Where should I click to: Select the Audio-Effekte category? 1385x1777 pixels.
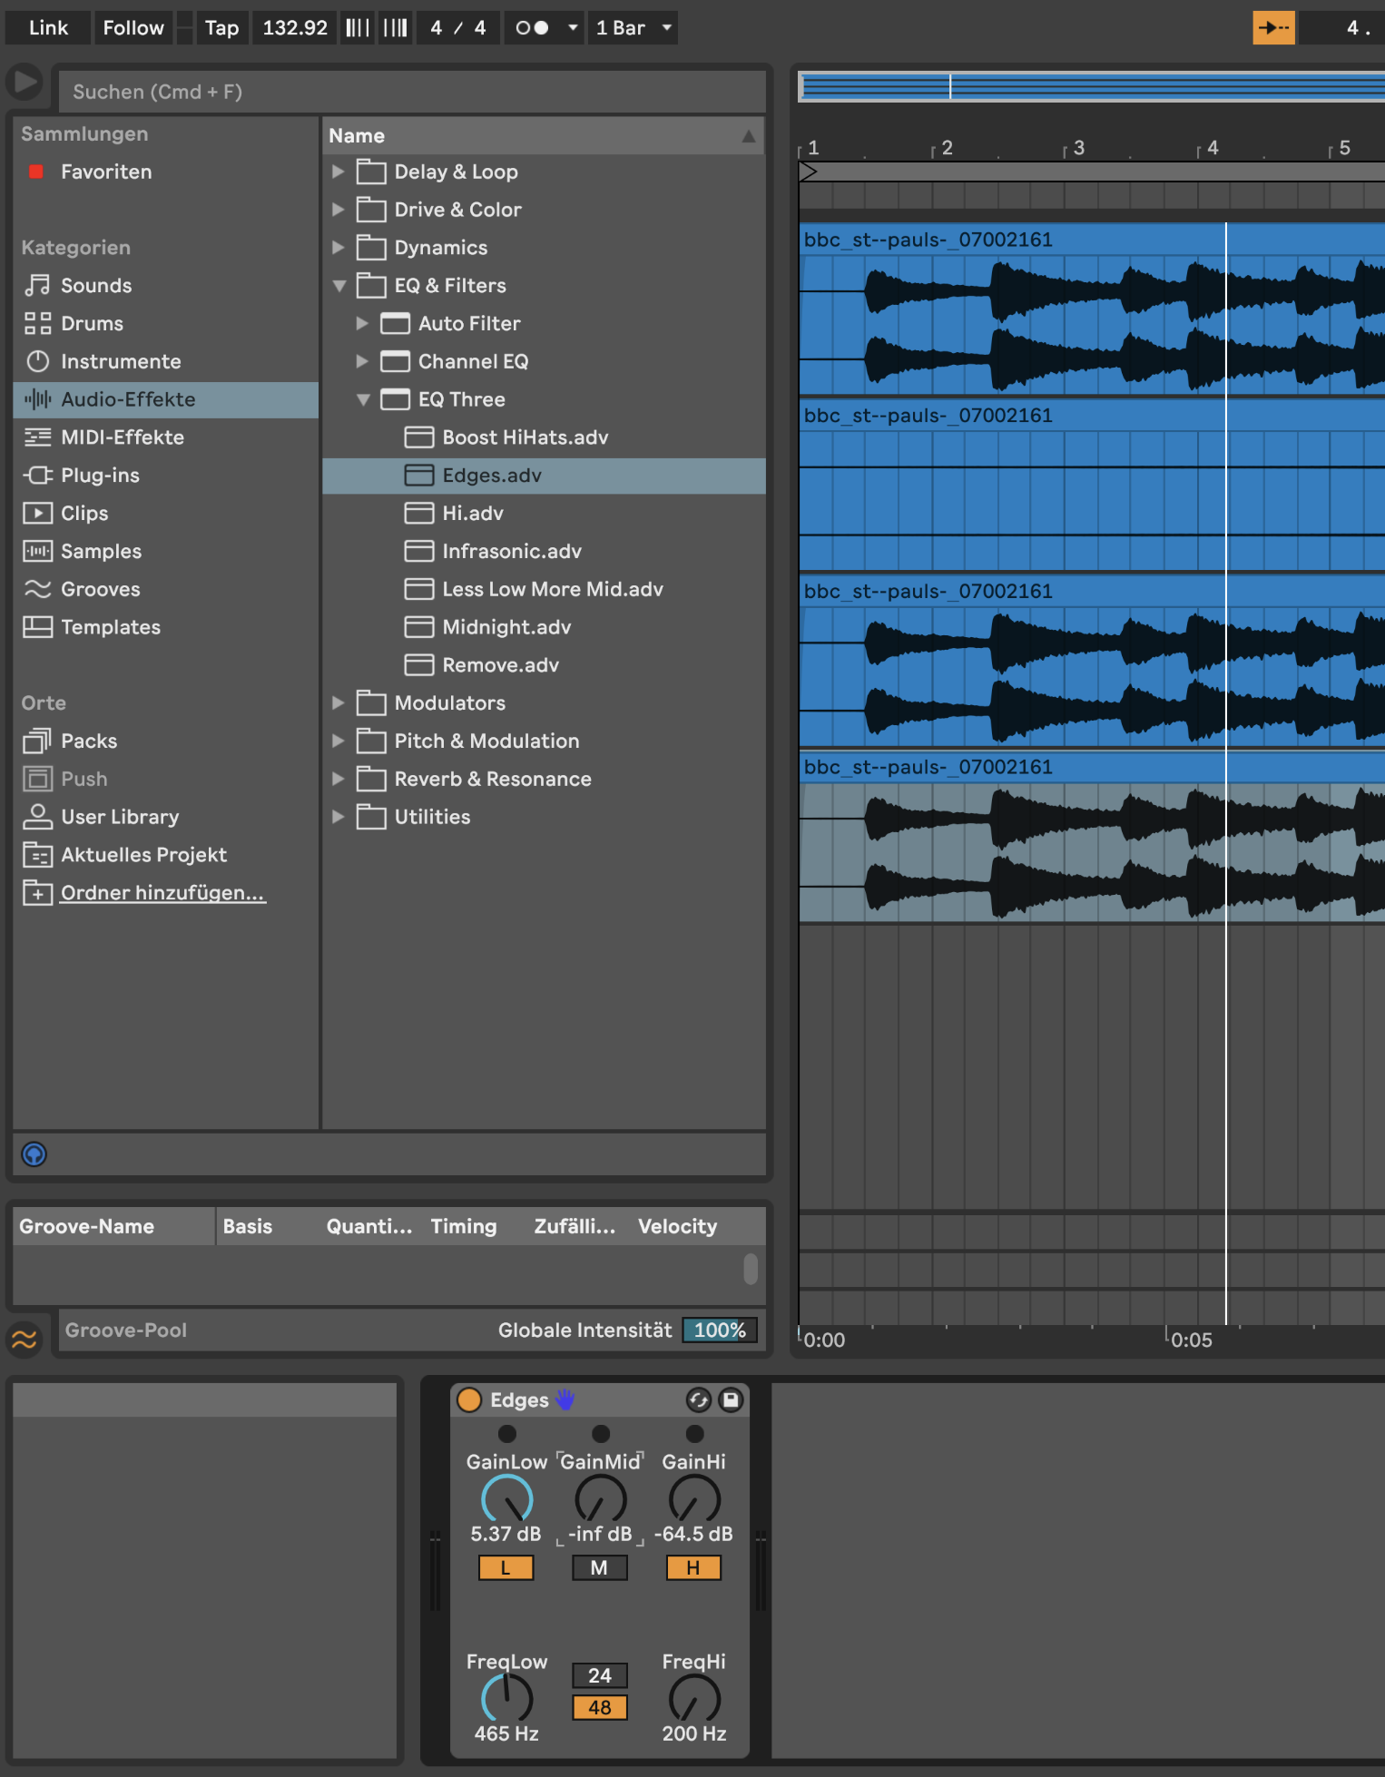pos(165,399)
